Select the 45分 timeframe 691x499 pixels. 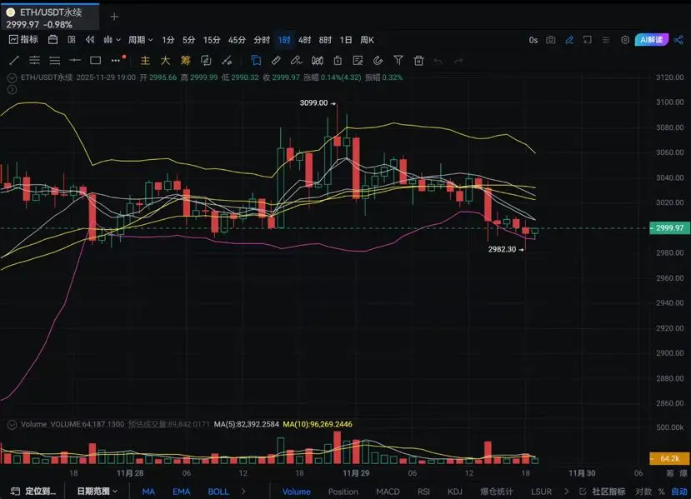237,40
